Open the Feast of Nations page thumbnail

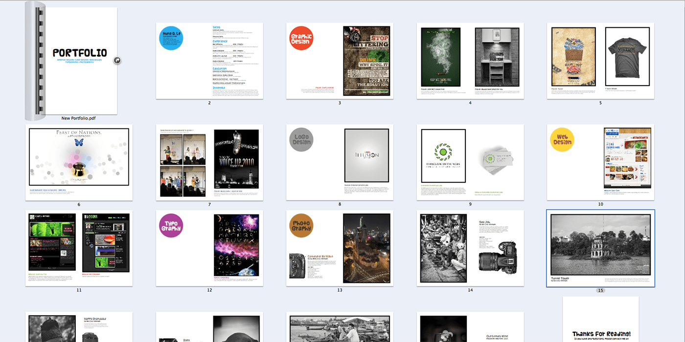pyautogui.click(x=79, y=162)
